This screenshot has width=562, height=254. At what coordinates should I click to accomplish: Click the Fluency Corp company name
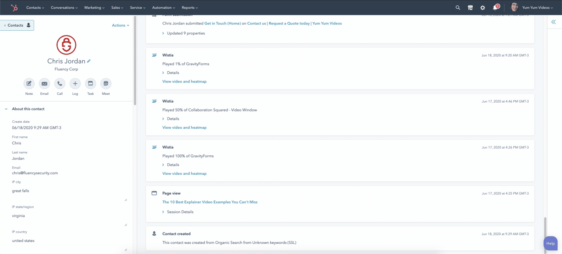click(66, 69)
